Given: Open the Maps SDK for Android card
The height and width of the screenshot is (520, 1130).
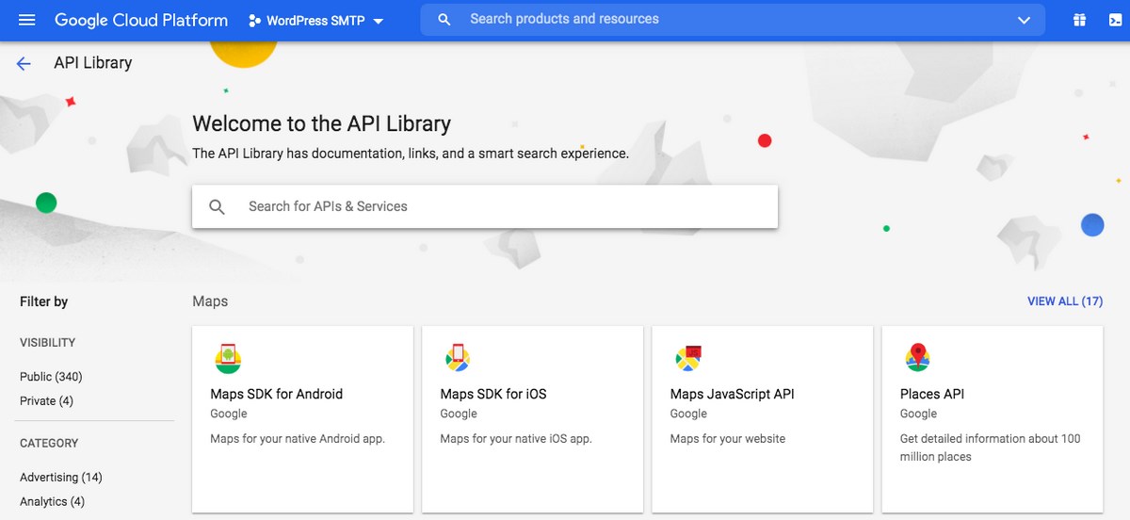Looking at the screenshot, I should point(302,419).
